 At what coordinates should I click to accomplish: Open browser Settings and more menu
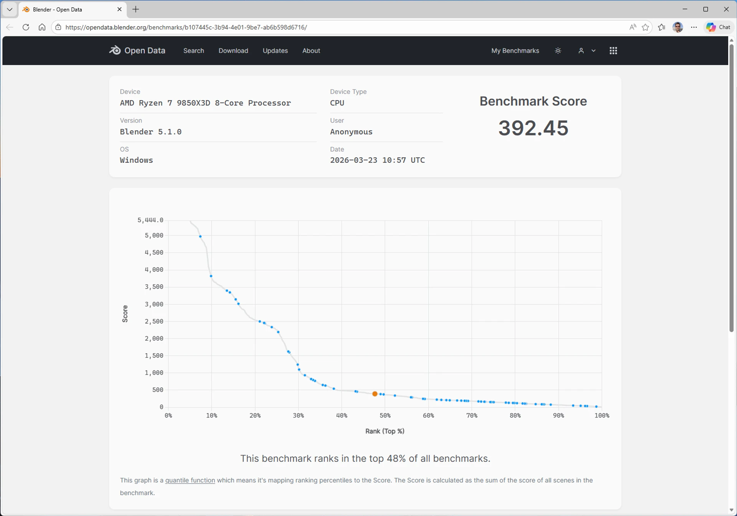tap(694, 27)
